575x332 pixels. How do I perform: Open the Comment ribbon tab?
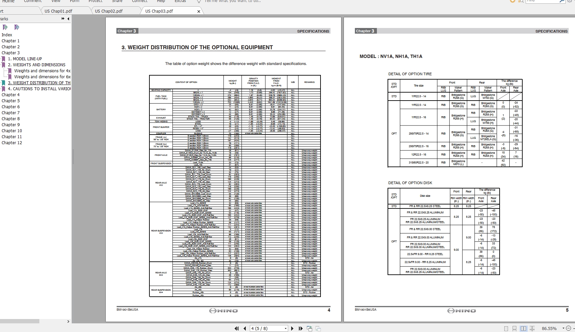coord(33,1)
